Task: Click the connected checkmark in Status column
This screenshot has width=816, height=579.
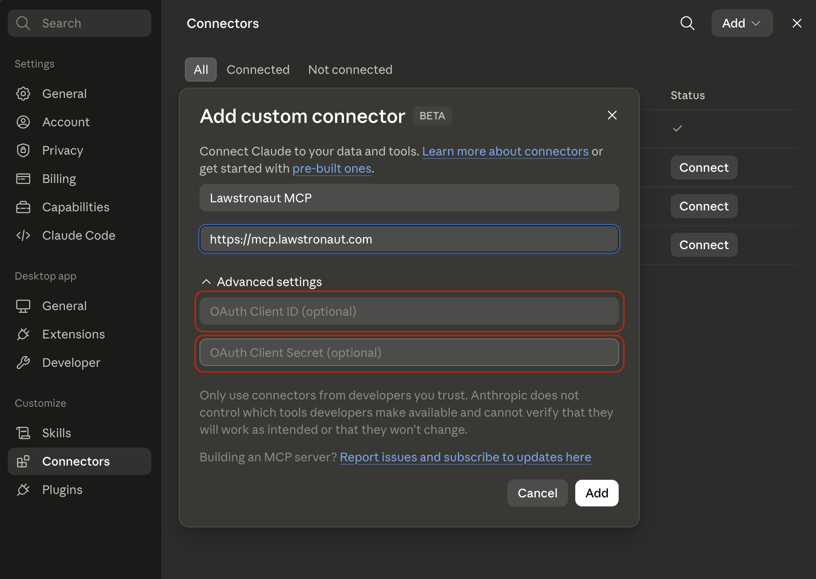Action: point(678,128)
